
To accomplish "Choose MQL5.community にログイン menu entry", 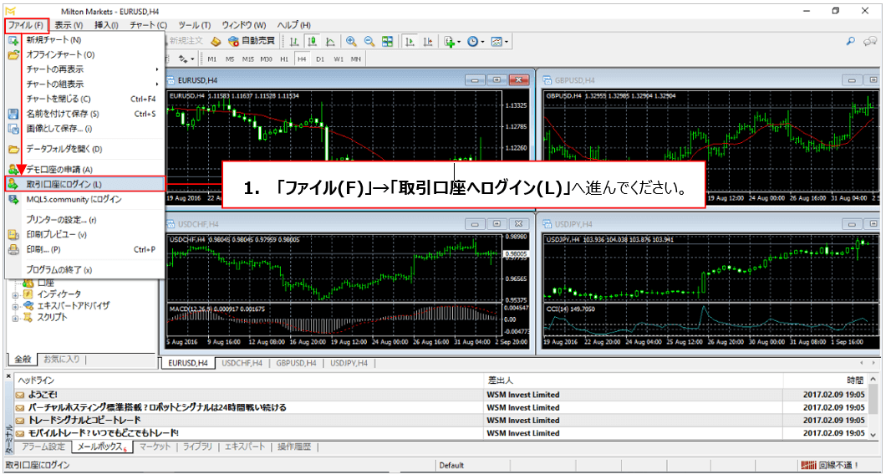I will (x=84, y=199).
